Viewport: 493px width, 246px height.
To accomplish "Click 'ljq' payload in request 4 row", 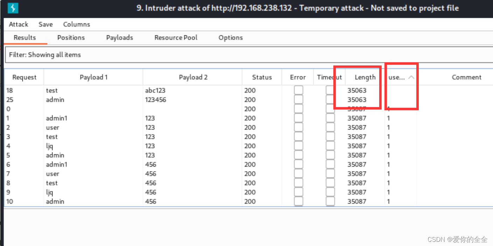I will tap(49, 146).
